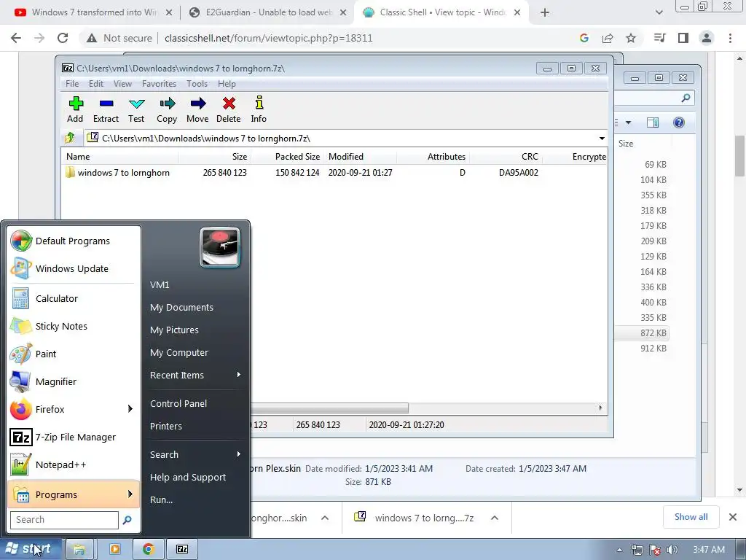Open My Documents
This screenshot has width=746, height=560.
[x=181, y=308]
